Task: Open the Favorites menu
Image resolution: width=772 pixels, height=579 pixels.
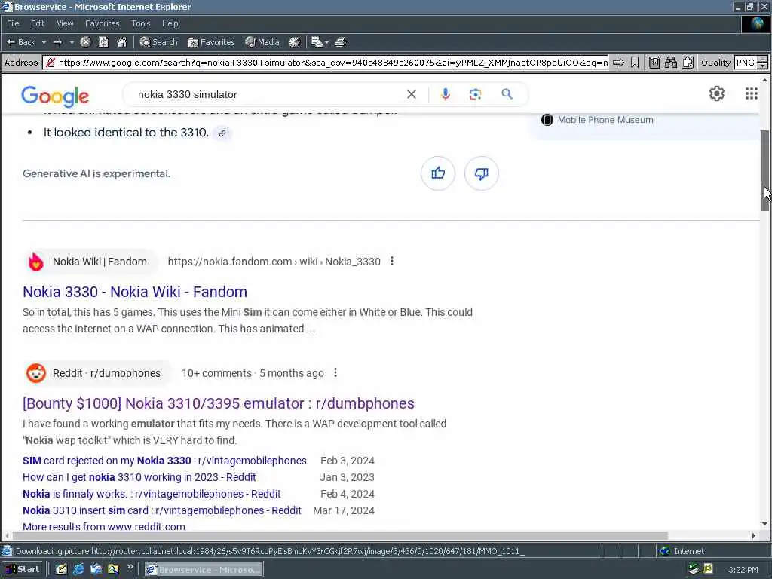Action: coord(102,23)
